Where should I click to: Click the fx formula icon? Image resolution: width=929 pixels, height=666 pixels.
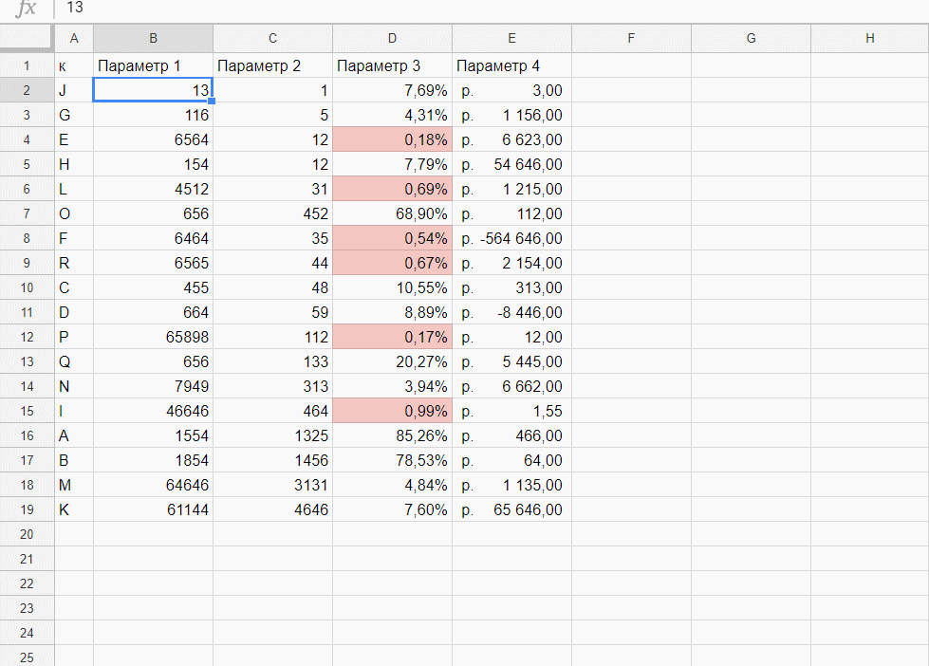[27, 9]
